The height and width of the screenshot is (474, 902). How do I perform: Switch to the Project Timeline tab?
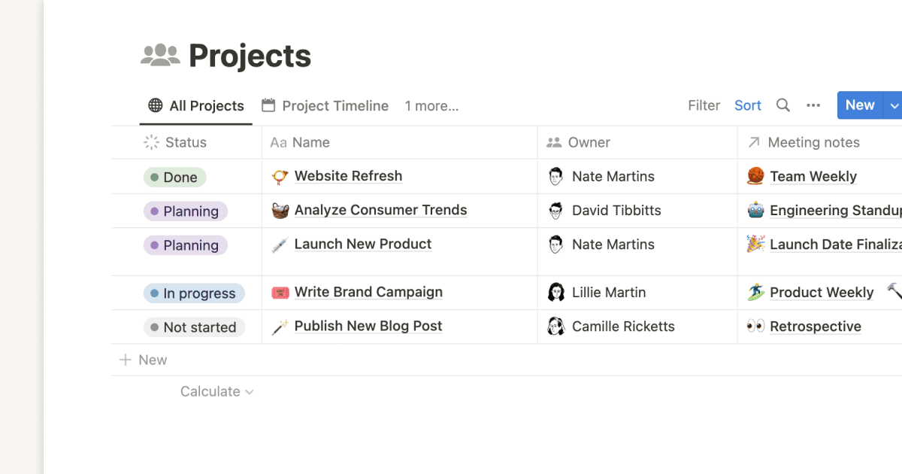point(334,105)
